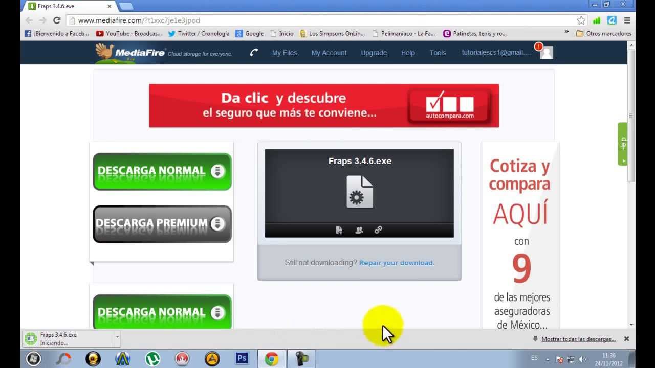The width and height of the screenshot is (655, 368).
Task: Click the Fraps 3.4.6.exe download item
Action: coord(68,338)
